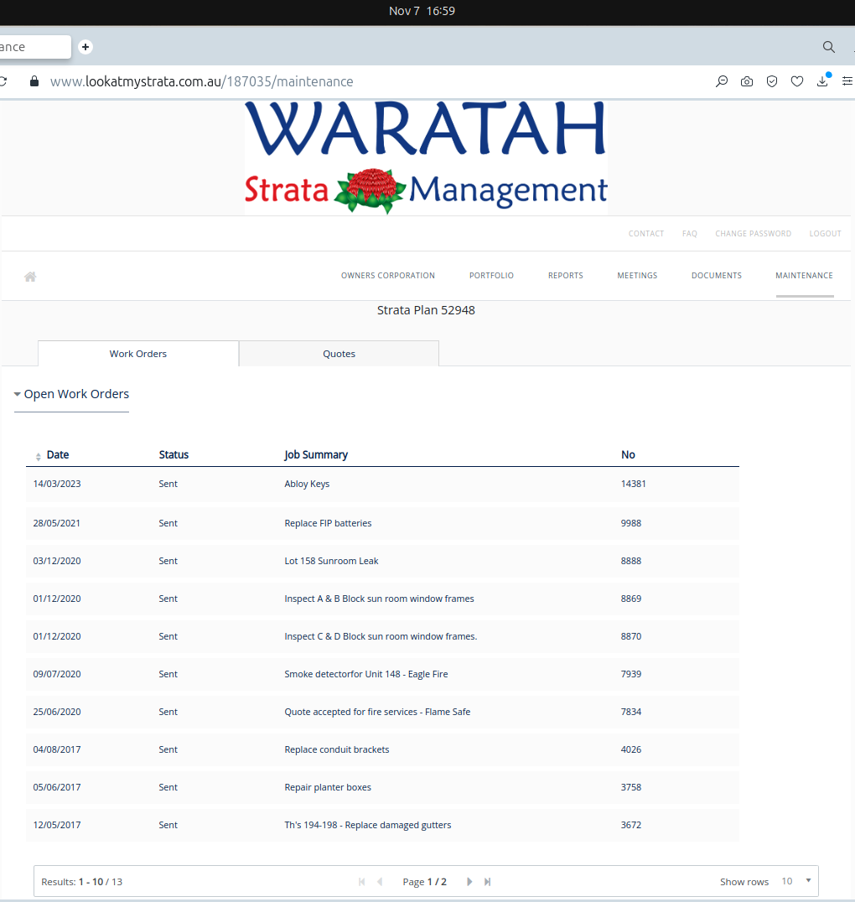855x902 pixels.
Task: Select the Replace conduit brackets work order
Action: 382,749
